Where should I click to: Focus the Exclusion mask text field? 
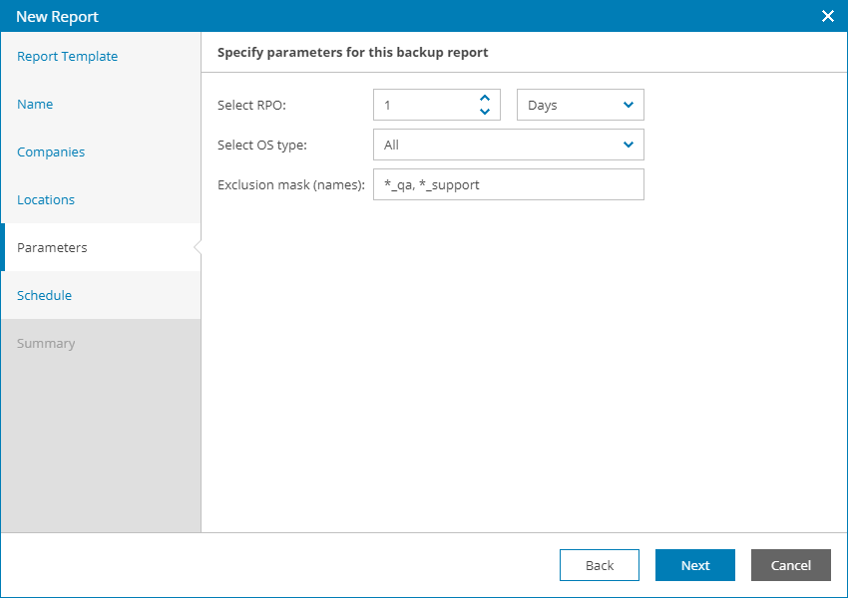click(x=508, y=184)
